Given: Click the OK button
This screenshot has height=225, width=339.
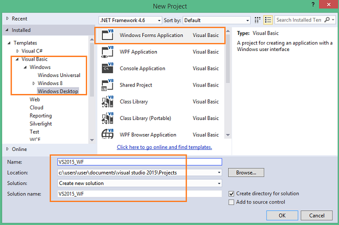Looking at the screenshot, I should click(x=282, y=215).
